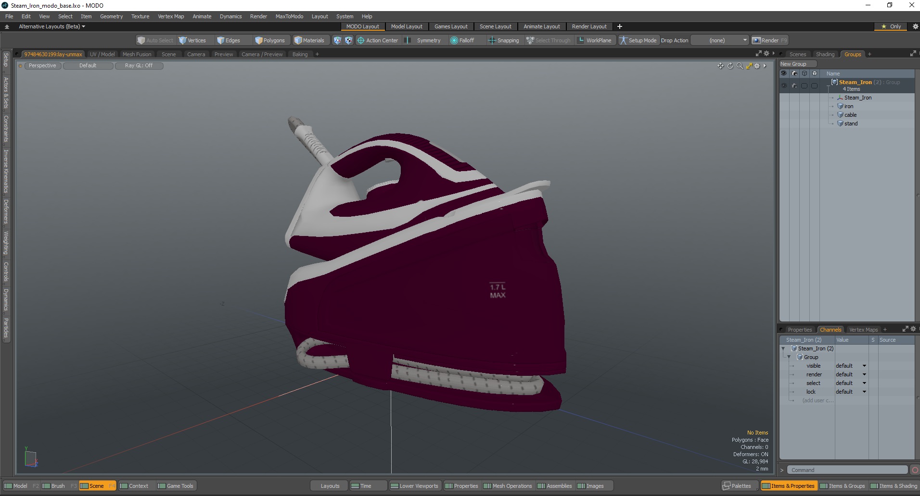
Task: Pan the viewport using the move icon
Action: click(x=720, y=66)
